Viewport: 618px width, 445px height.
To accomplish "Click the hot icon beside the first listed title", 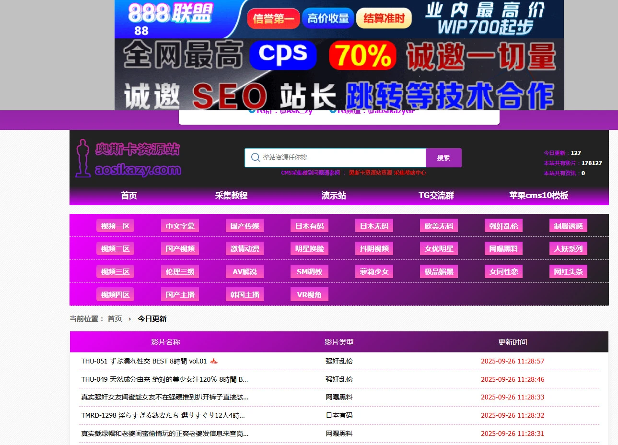I will (x=214, y=361).
